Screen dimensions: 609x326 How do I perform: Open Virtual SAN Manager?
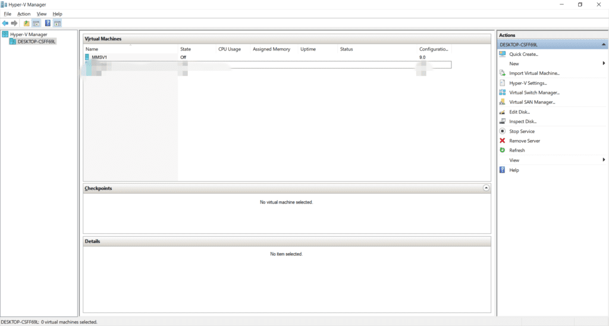[x=532, y=102]
